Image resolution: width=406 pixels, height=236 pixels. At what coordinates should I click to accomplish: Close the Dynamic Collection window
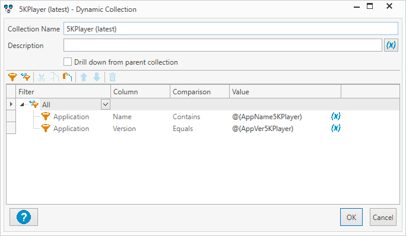click(x=389, y=6)
